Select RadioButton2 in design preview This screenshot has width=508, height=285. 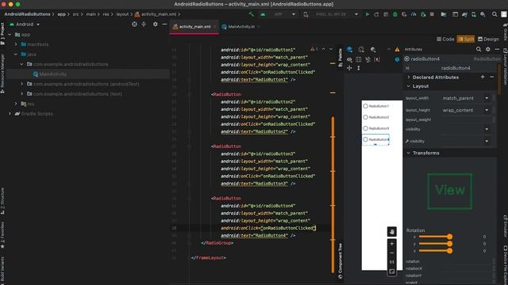pos(375,117)
